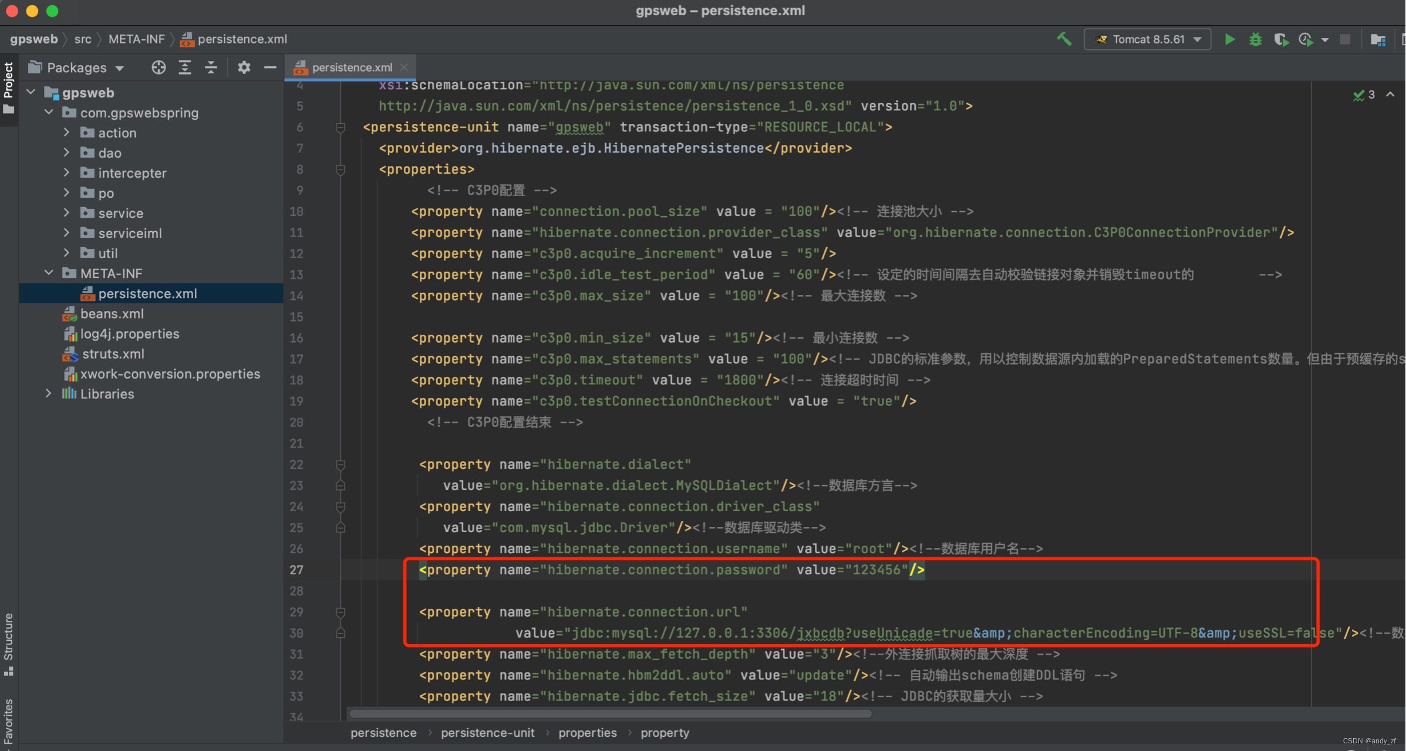Fold the driver_class property on line 24

click(340, 507)
